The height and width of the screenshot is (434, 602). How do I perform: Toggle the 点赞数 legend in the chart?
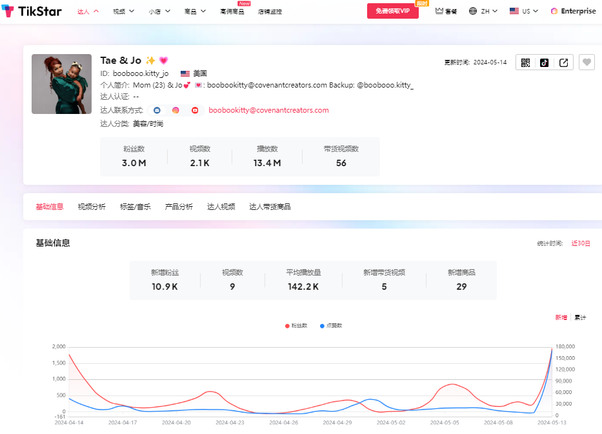coord(332,326)
